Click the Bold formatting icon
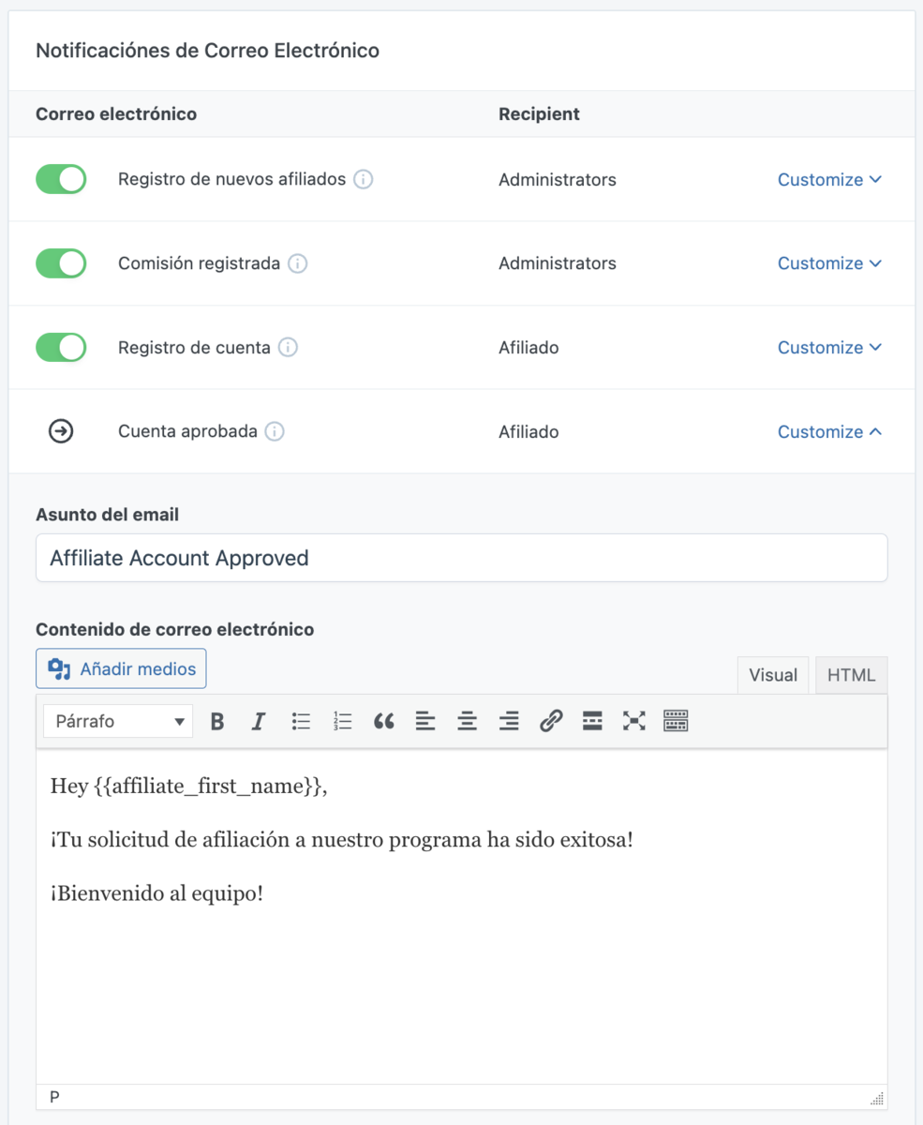Viewport: 923px width, 1125px height. pos(217,721)
